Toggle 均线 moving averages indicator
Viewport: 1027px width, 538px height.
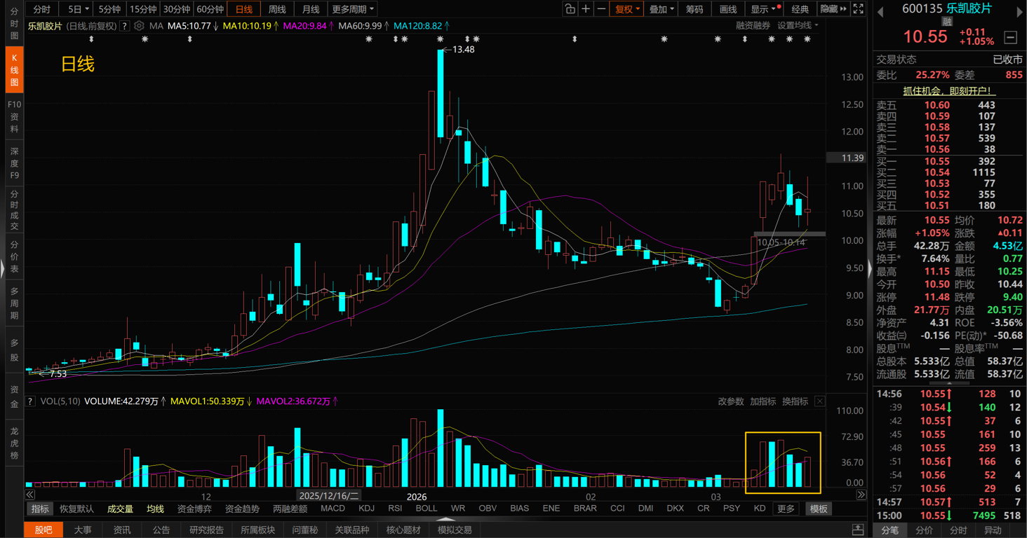point(155,509)
